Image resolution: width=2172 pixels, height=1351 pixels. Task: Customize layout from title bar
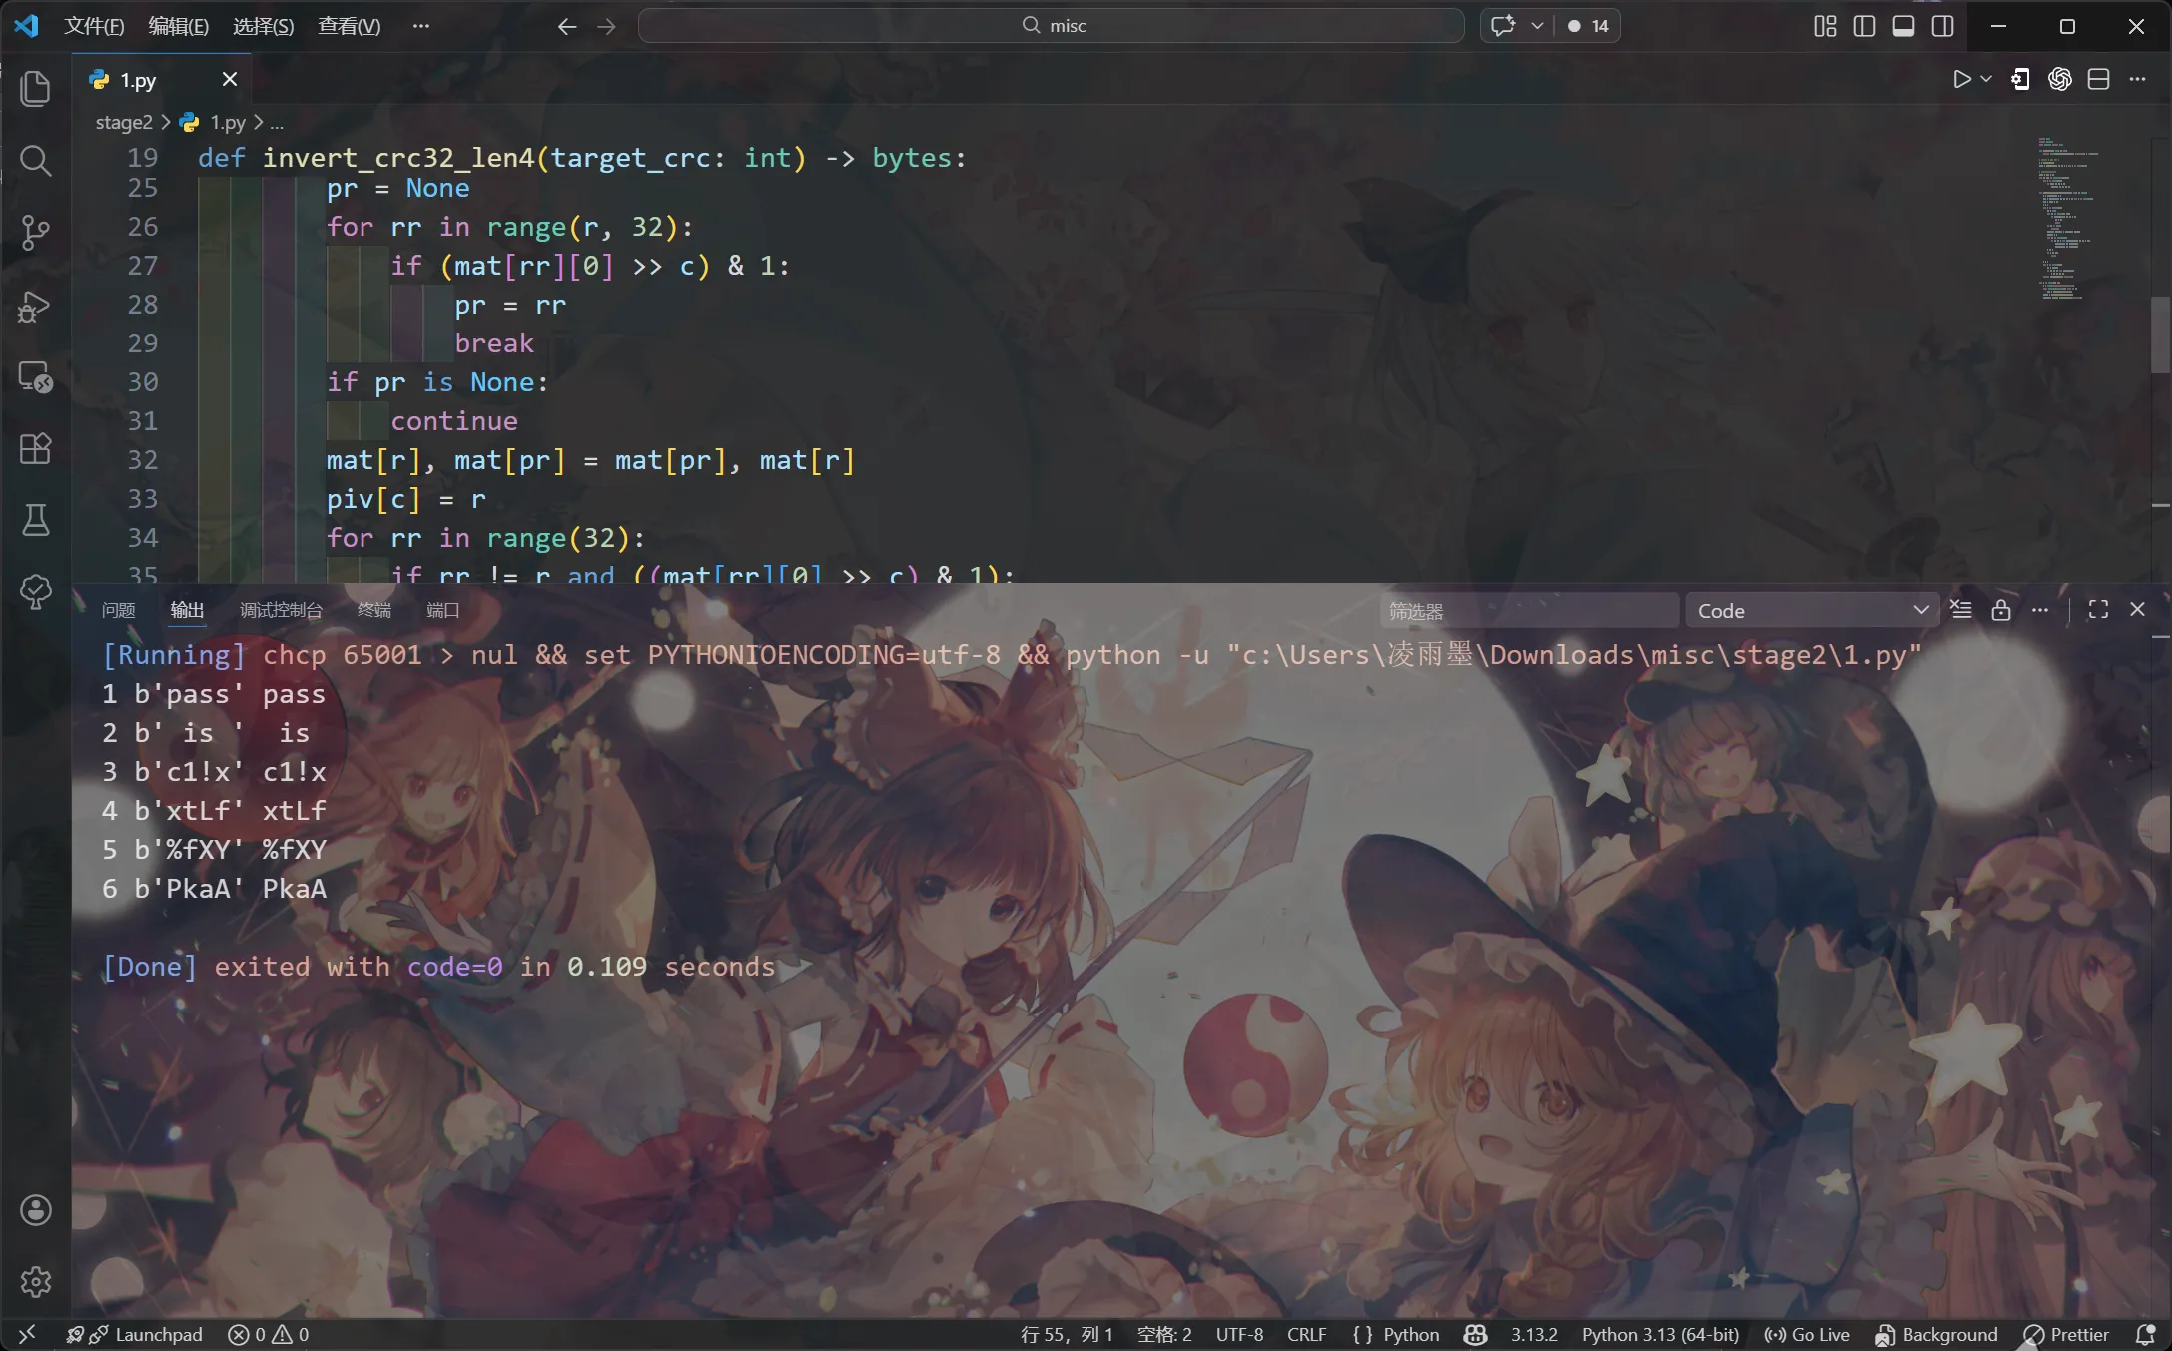(x=1825, y=26)
